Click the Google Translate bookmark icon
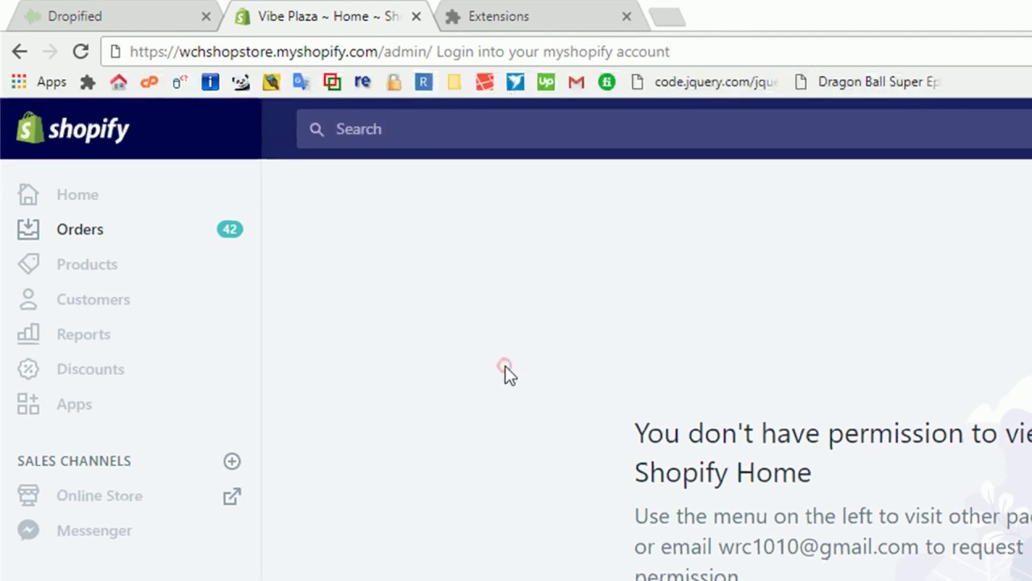Viewport: 1032px width, 581px height. [301, 82]
